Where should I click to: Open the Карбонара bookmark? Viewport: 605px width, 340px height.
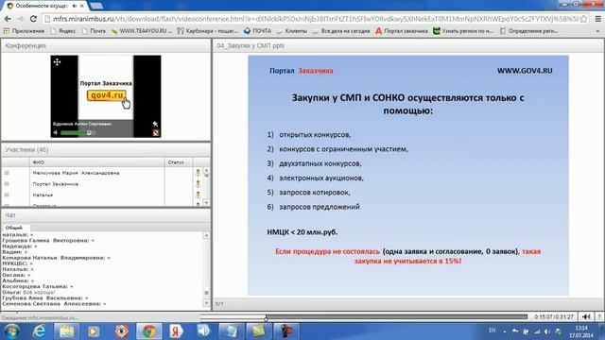208,31
